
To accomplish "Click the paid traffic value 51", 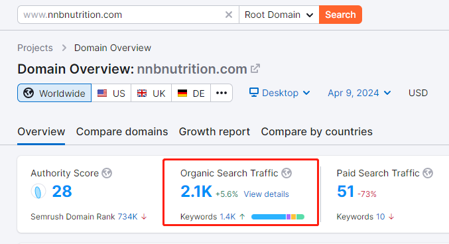I will [346, 192].
